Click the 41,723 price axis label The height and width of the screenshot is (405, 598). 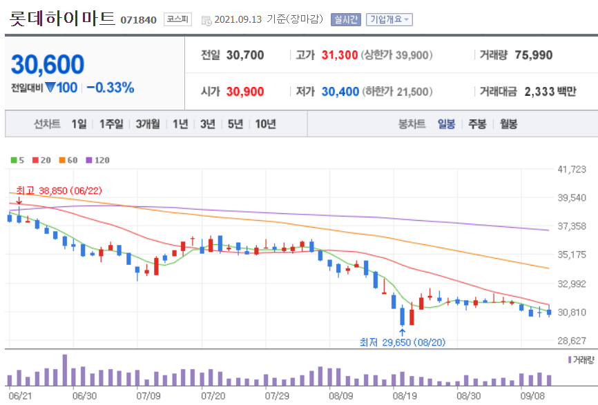click(x=572, y=169)
